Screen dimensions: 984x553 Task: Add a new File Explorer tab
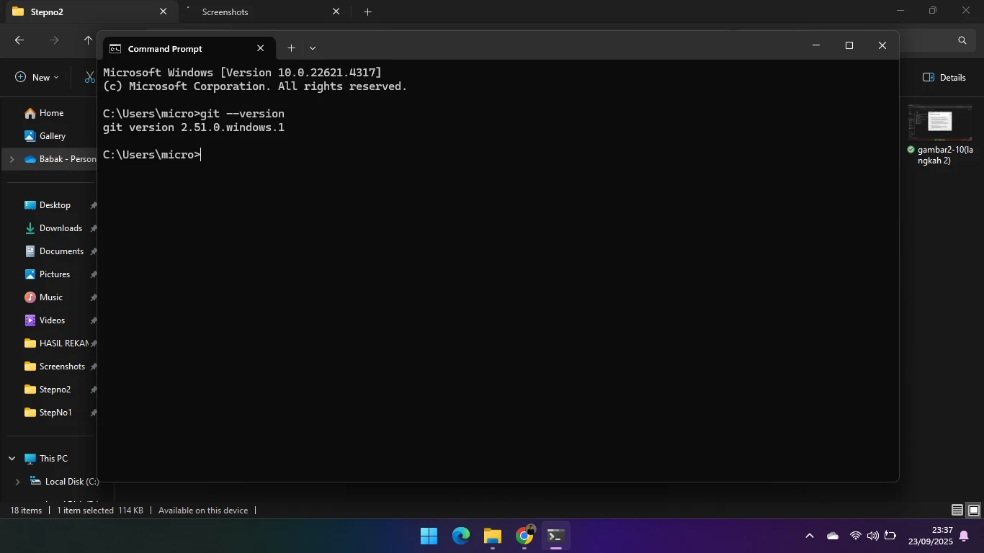click(x=367, y=12)
